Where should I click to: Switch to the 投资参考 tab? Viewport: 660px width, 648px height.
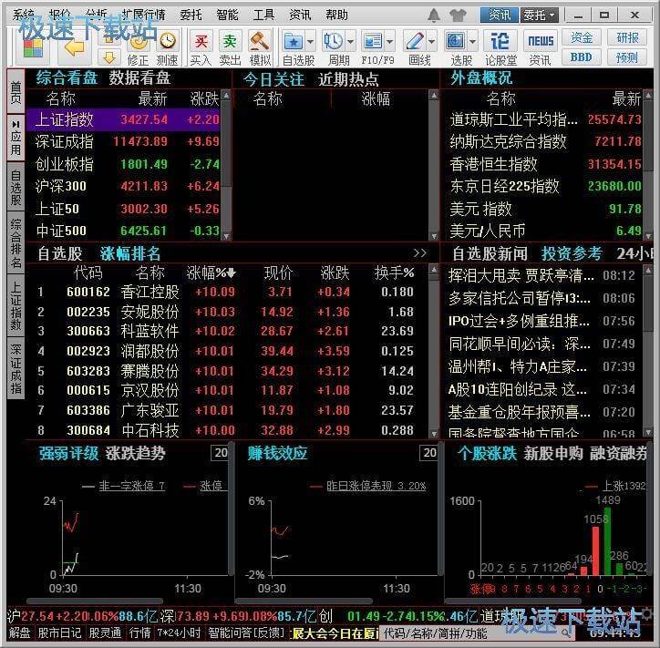point(572,253)
